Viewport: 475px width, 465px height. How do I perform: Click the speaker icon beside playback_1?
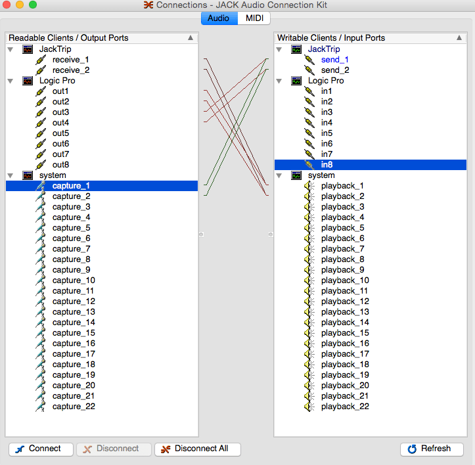coord(309,186)
